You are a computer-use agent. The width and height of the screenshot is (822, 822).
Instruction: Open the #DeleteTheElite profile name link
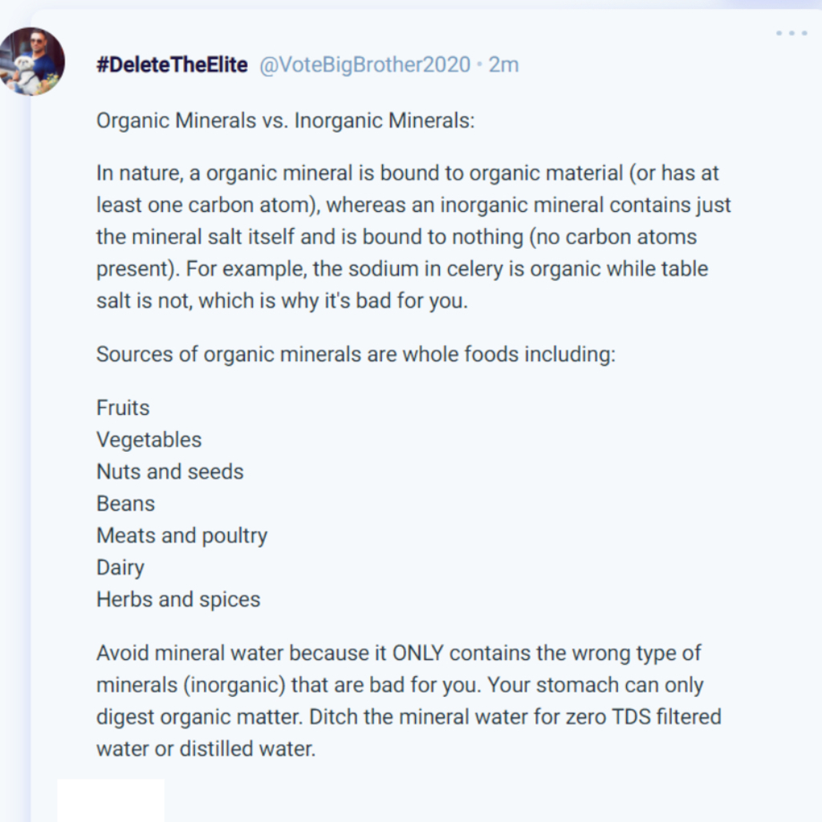pos(172,65)
